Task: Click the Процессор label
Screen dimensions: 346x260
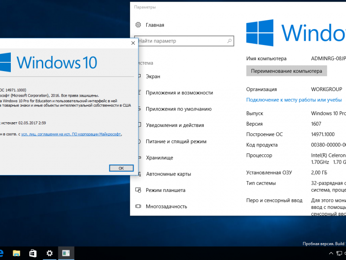Action: pyautogui.click(x=259, y=156)
